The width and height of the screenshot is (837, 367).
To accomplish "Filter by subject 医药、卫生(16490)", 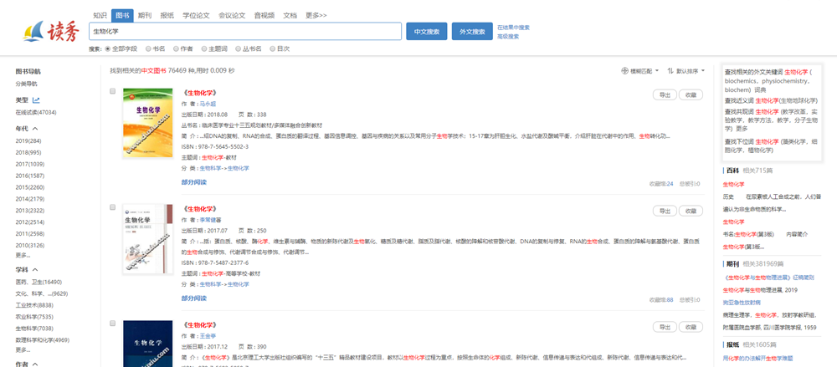I will [x=39, y=282].
